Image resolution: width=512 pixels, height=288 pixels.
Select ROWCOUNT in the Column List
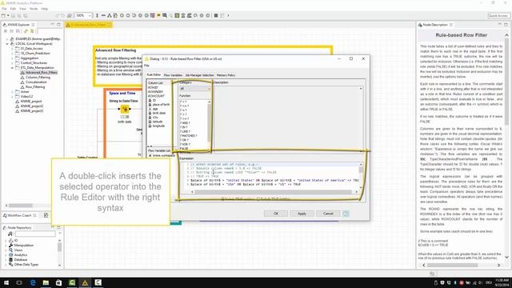click(x=156, y=96)
